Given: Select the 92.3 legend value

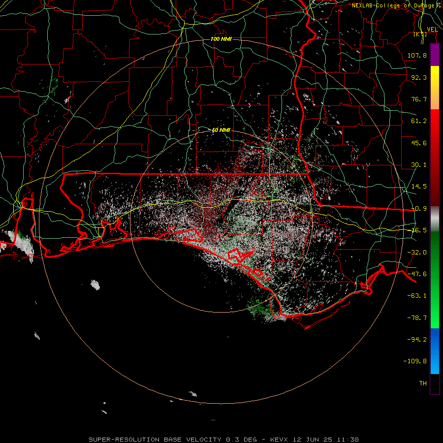Looking at the screenshot, I should (419, 77).
